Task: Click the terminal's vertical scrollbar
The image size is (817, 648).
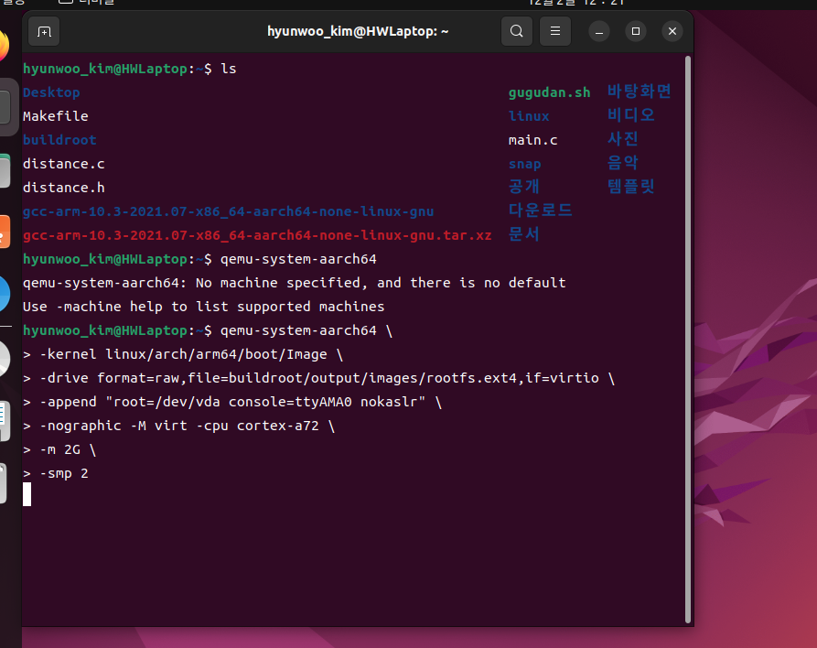Action: tap(685, 339)
